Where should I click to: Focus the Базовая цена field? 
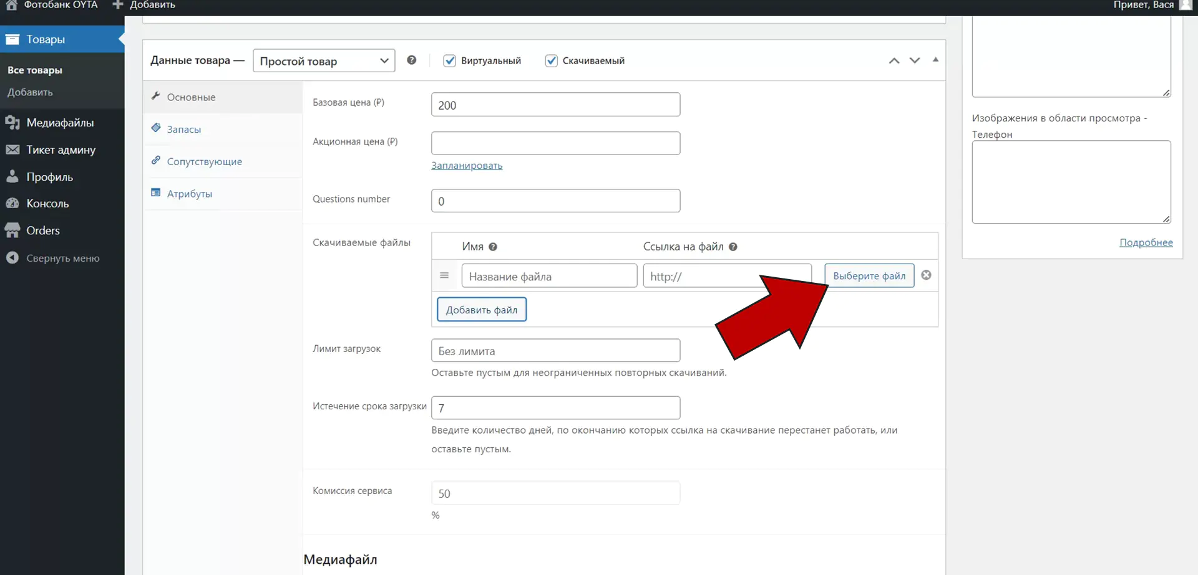(x=555, y=105)
